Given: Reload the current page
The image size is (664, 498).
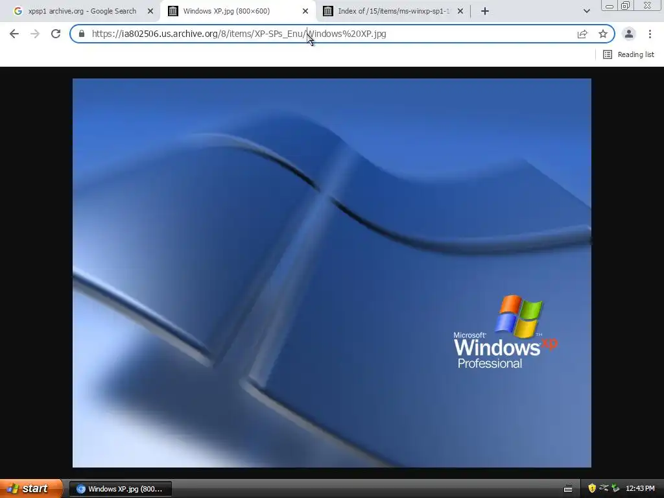Looking at the screenshot, I should (x=56, y=34).
